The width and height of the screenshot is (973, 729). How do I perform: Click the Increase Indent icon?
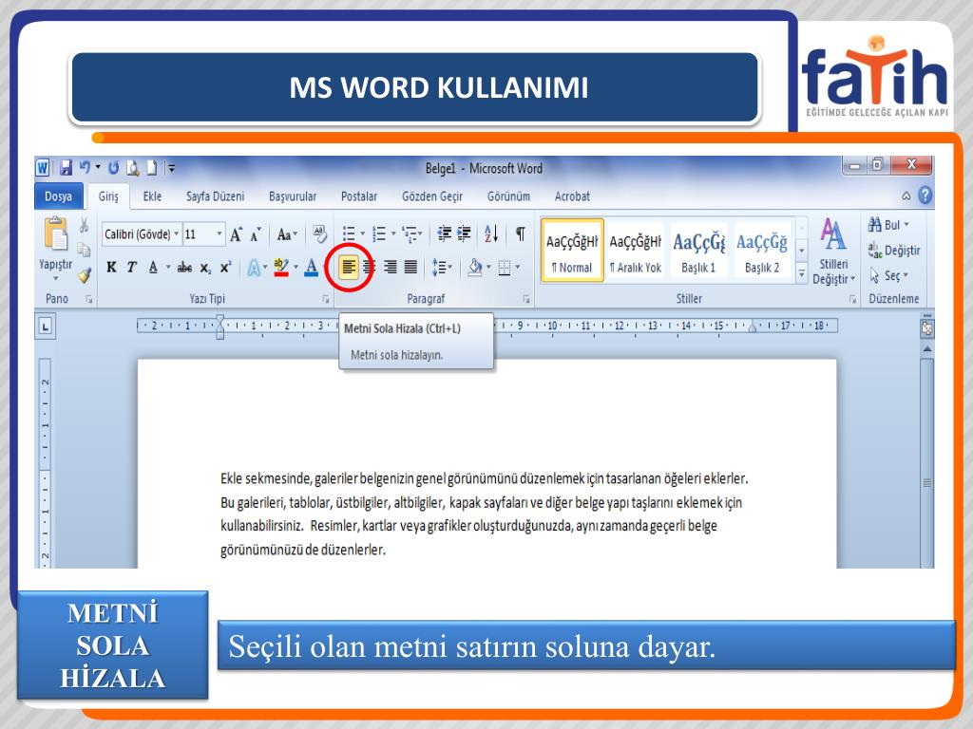(464, 234)
